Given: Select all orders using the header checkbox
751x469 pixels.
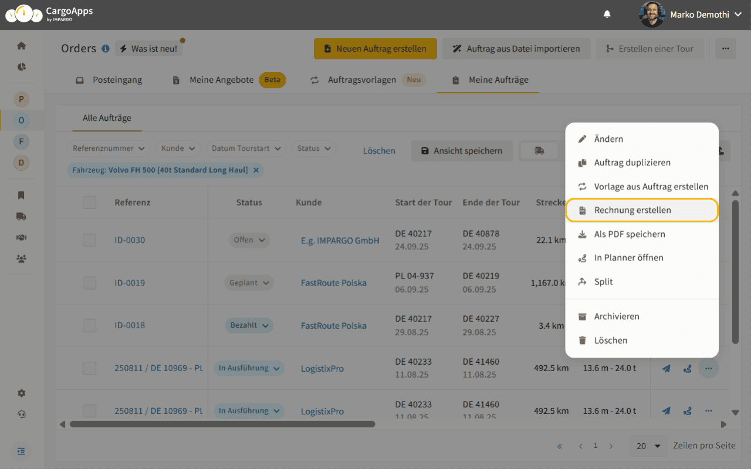Looking at the screenshot, I should click(x=89, y=202).
